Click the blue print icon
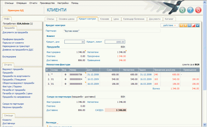The image size is (207, 127). (x=189, y=25)
